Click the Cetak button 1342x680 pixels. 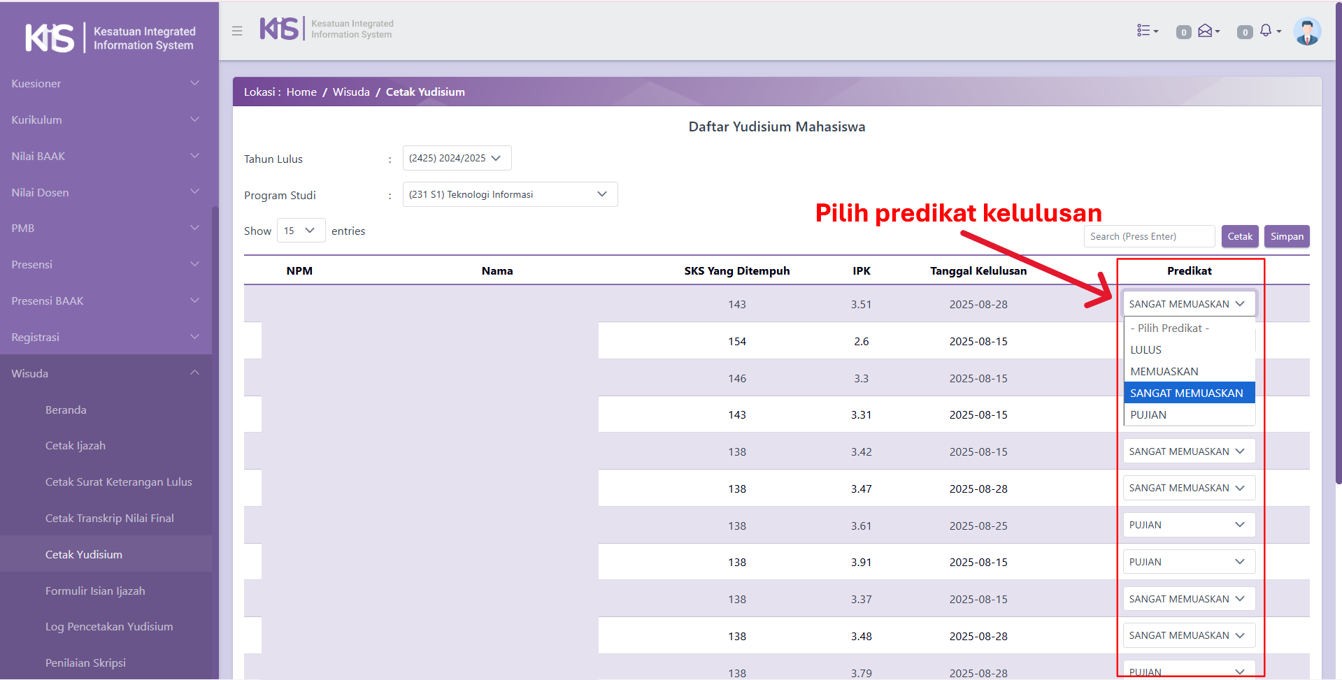(1239, 236)
